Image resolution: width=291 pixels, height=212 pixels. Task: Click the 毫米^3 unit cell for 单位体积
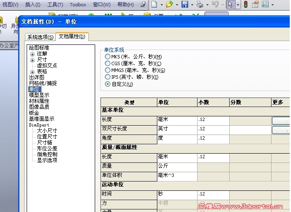(177, 176)
